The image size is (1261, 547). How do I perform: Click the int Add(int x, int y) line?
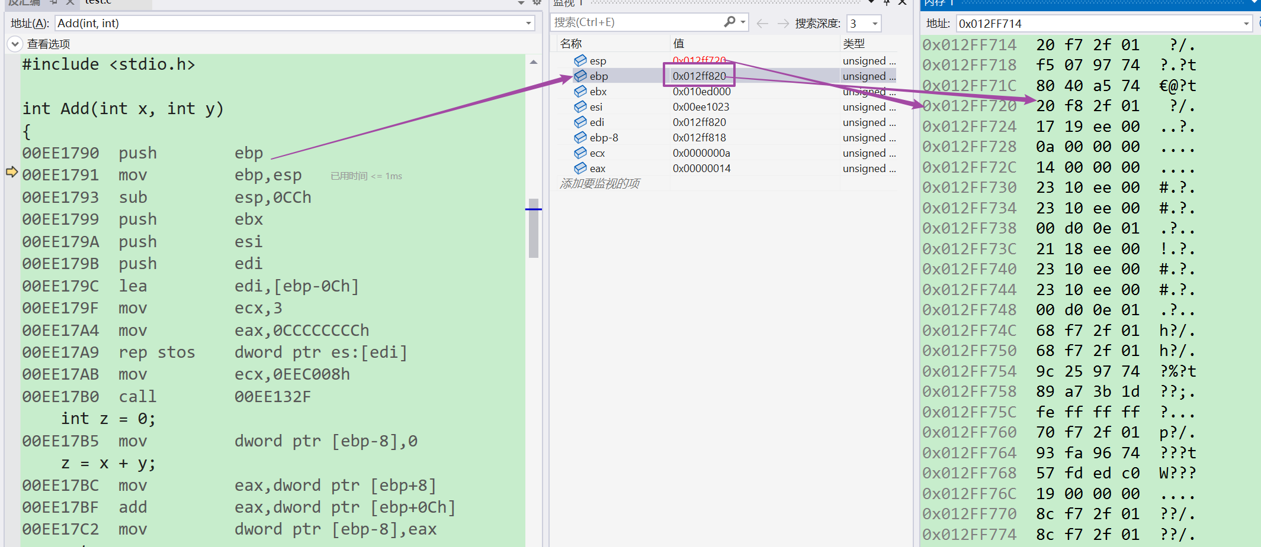[x=123, y=108]
